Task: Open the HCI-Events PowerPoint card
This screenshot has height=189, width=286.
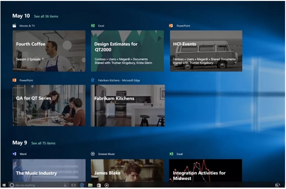Action: 206,51
